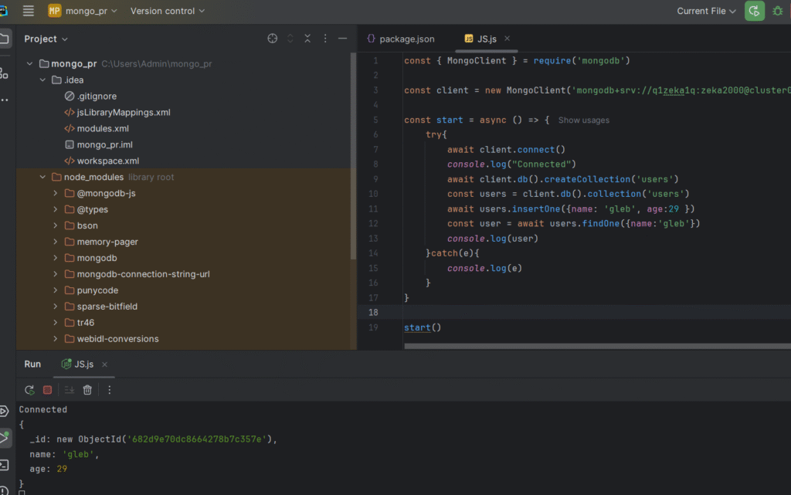Collapse the .idea folder
This screenshot has height=495, width=791.
point(43,80)
